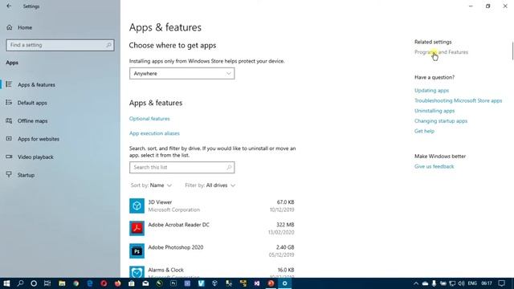The image size is (514, 289).
Task: Click the magnifier in Search this list
Action: (x=229, y=168)
